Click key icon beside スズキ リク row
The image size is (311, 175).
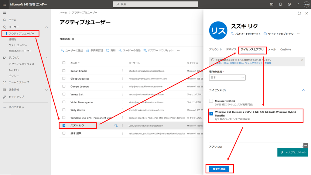pos(116,125)
